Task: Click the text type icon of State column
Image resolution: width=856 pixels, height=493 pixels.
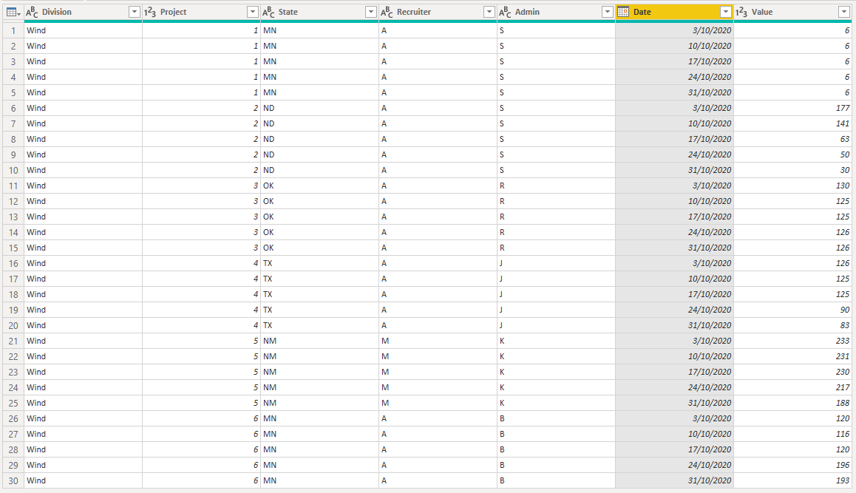Action: pos(268,12)
